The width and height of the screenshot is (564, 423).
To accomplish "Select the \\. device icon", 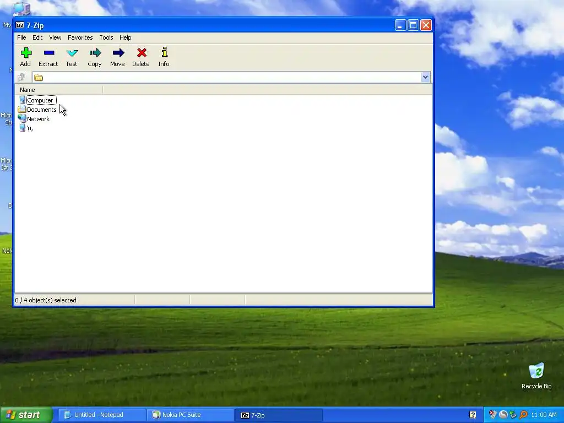I will tap(22, 128).
